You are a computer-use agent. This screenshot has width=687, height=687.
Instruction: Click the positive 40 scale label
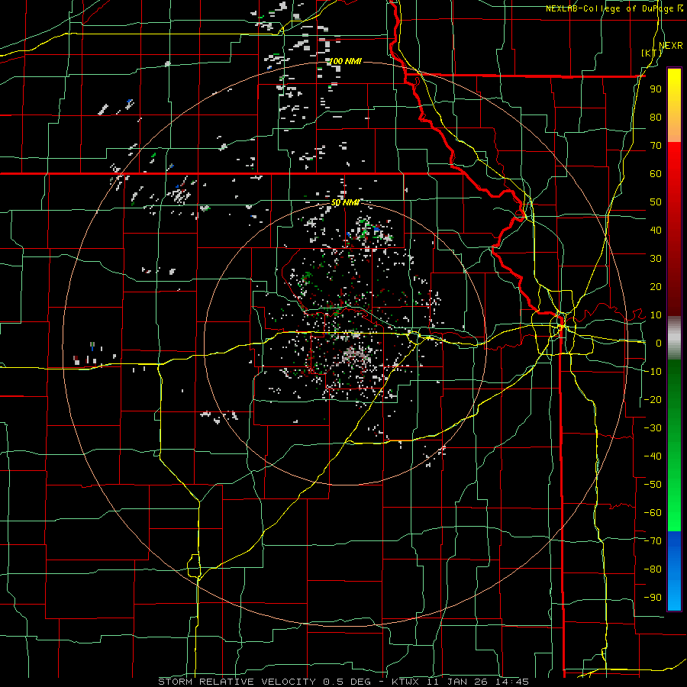656,231
